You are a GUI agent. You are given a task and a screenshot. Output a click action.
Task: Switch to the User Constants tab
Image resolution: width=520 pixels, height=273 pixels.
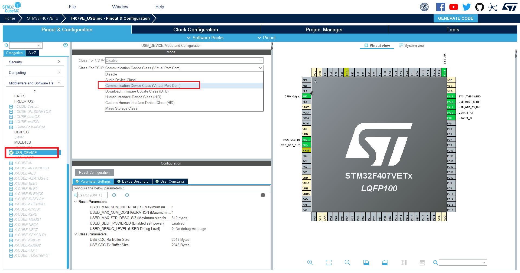[170, 181]
